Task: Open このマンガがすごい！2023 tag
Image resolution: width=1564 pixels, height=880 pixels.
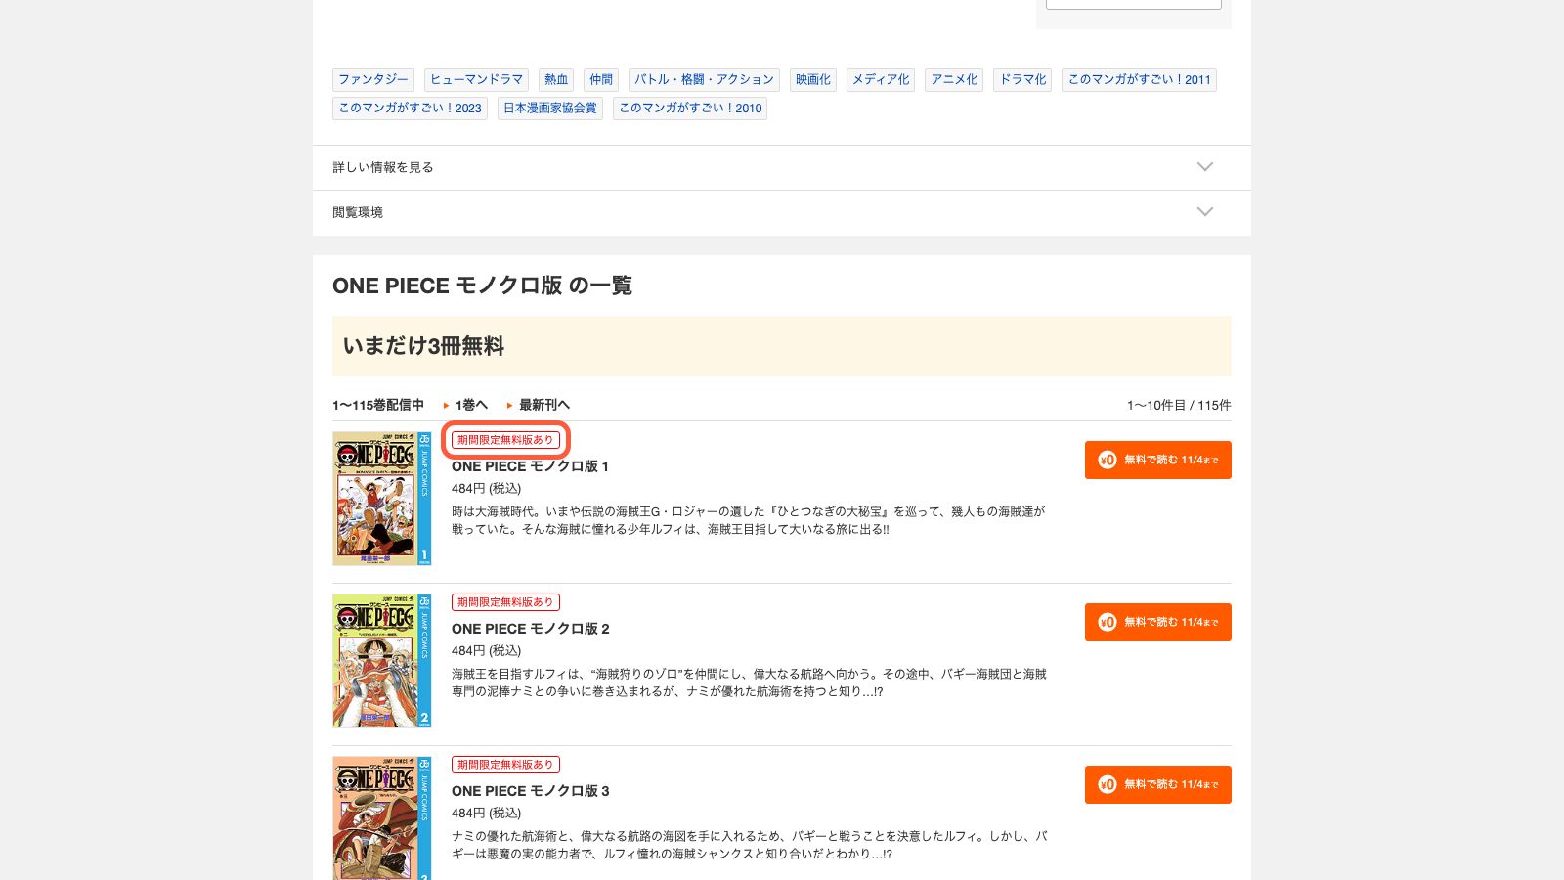Action: tap(410, 109)
